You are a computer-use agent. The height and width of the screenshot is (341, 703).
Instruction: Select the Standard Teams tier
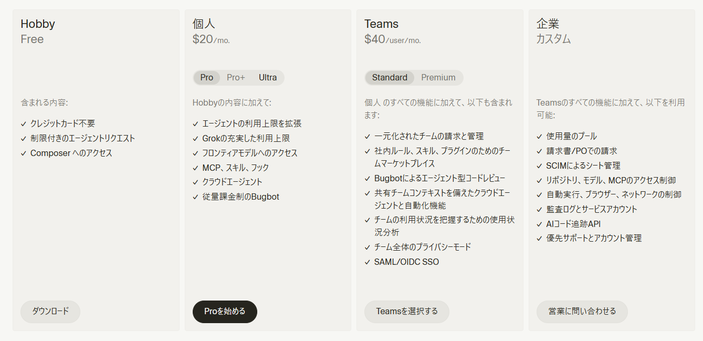tap(390, 78)
